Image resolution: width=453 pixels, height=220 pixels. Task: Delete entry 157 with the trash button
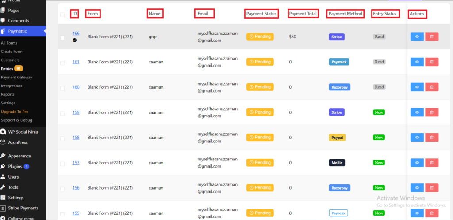tap(432, 163)
